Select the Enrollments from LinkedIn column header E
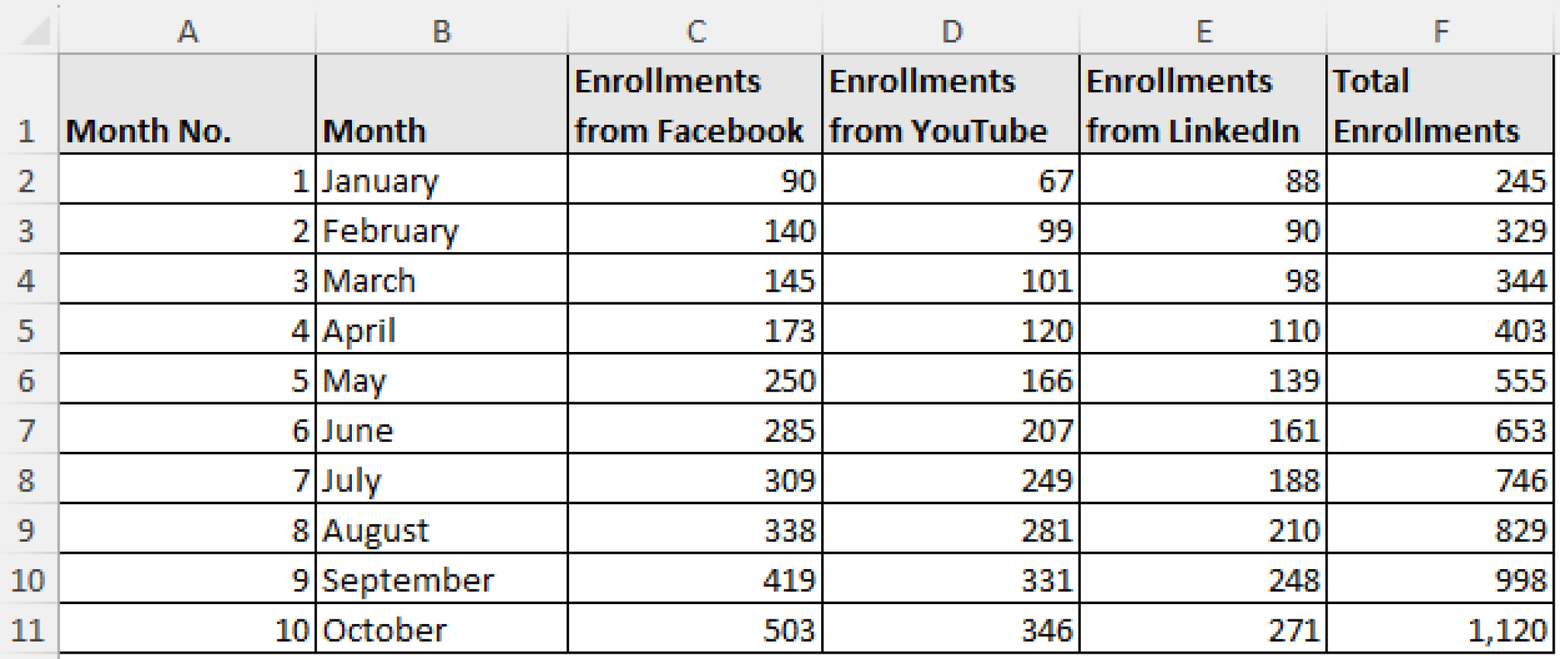 [x=1204, y=30]
